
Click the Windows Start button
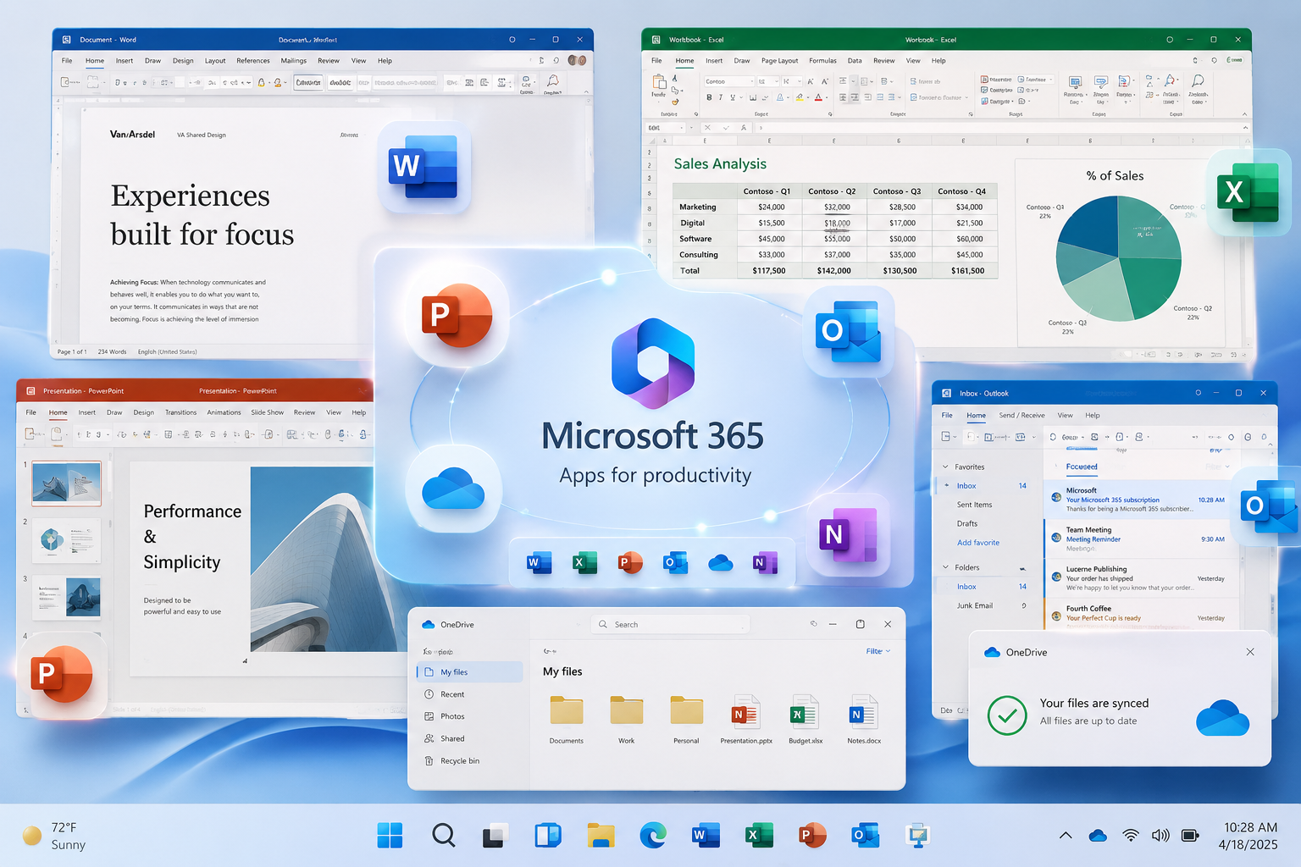pyautogui.click(x=390, y=836)
